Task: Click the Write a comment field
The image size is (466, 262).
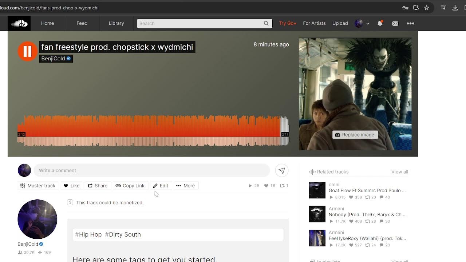Action: pyautogui.click(x=152, y=170)
